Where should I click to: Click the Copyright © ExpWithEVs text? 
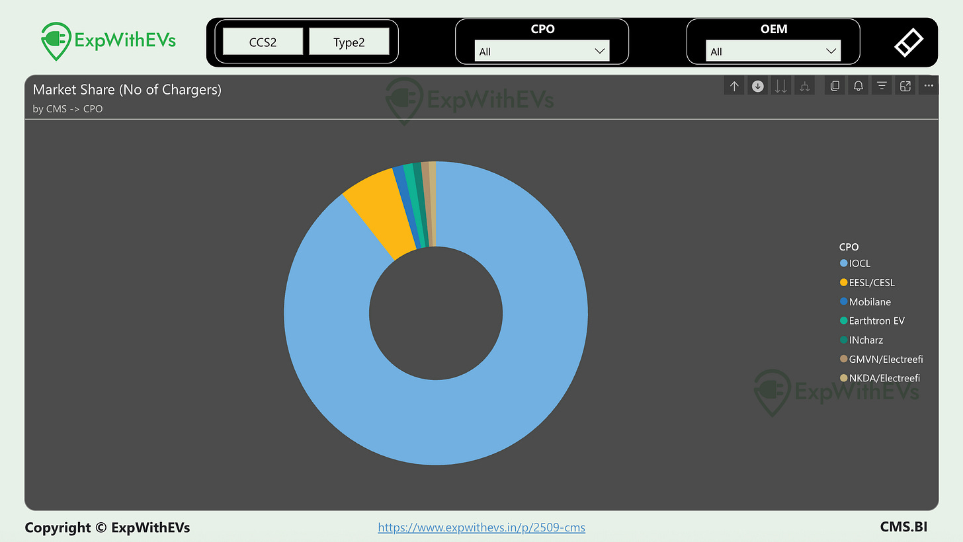coord(107,527)
